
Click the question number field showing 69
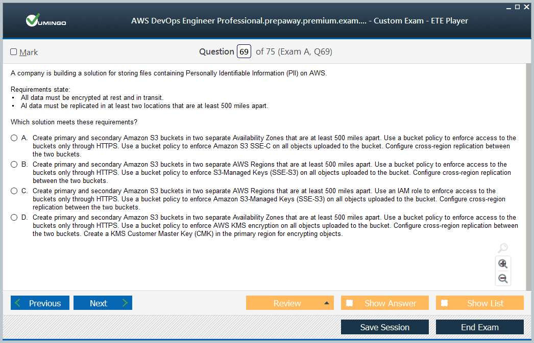(x=244, y=52)
